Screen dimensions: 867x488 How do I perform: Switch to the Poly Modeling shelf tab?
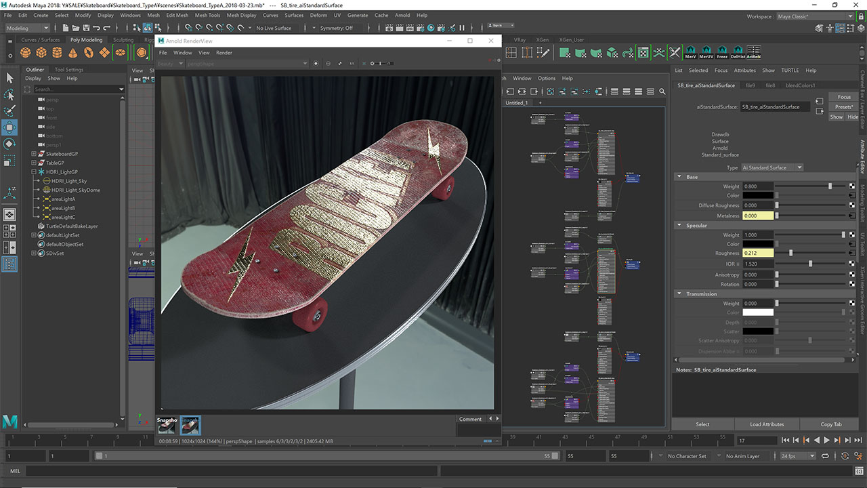click(86, 40)
